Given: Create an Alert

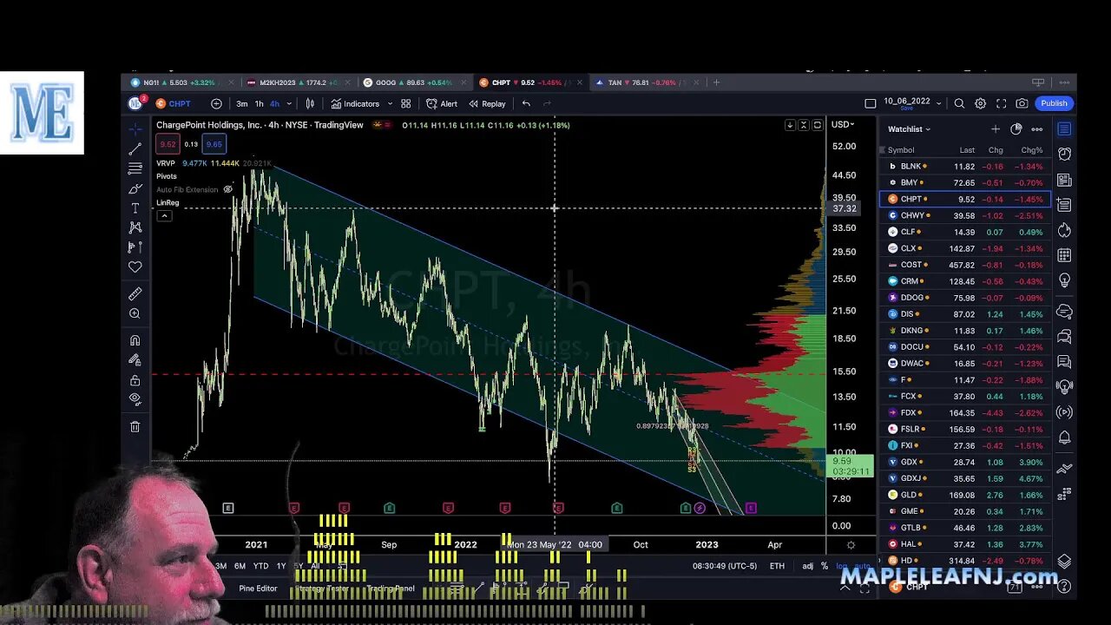Looking at the screenshot, I should [442, 103].
